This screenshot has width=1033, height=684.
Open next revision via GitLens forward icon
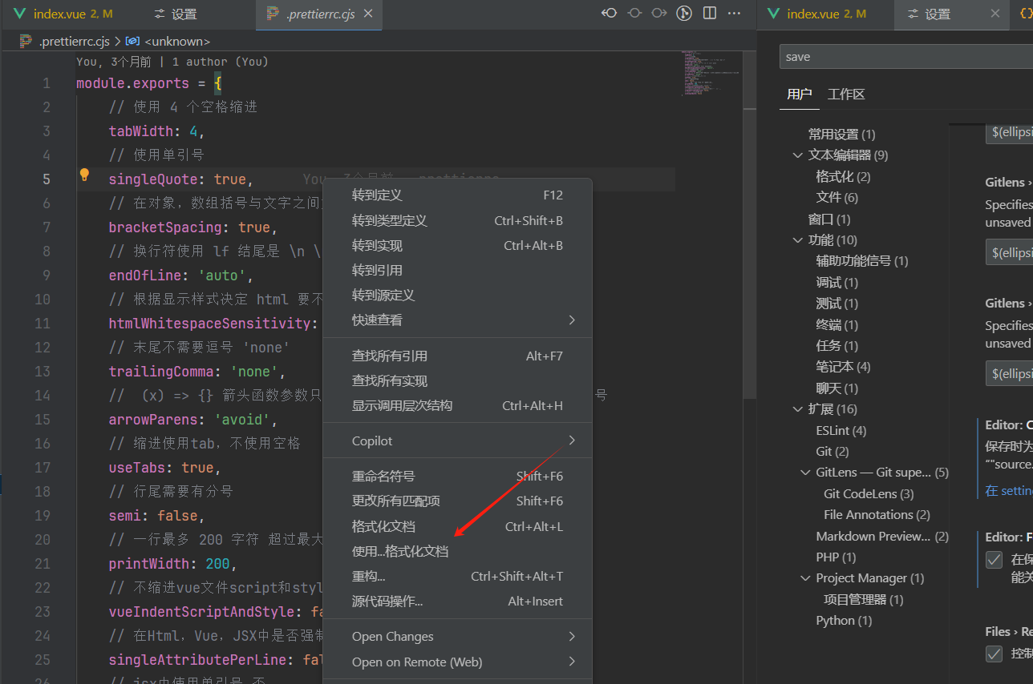pyautogui.click(x=659, y=13)
